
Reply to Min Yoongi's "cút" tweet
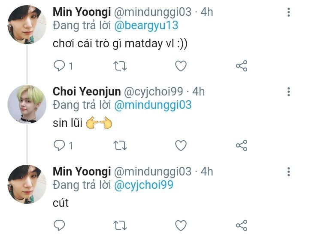point(59,225)
